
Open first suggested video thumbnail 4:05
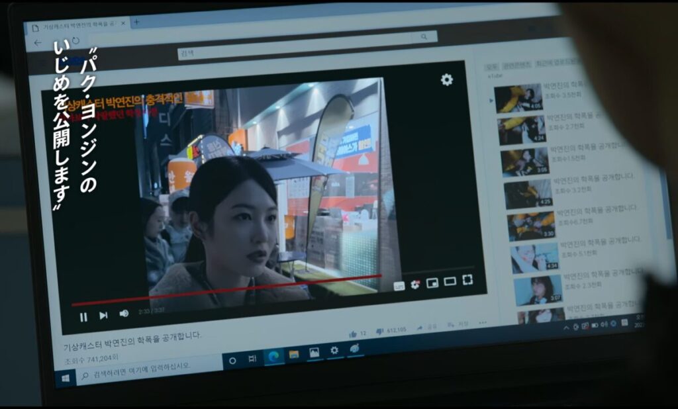click(x=518, y=98)
